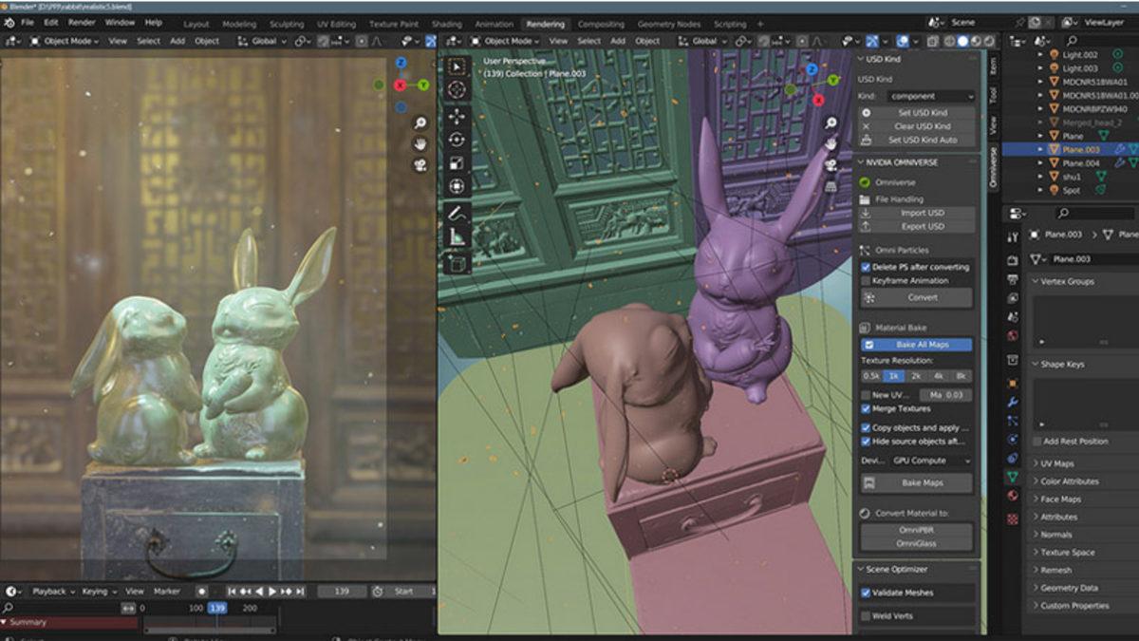Image resolution: width=1139 pixels, height=641 pixels.
Task: Toggle the Merge Textures checkbox
Action: point(866,408)
